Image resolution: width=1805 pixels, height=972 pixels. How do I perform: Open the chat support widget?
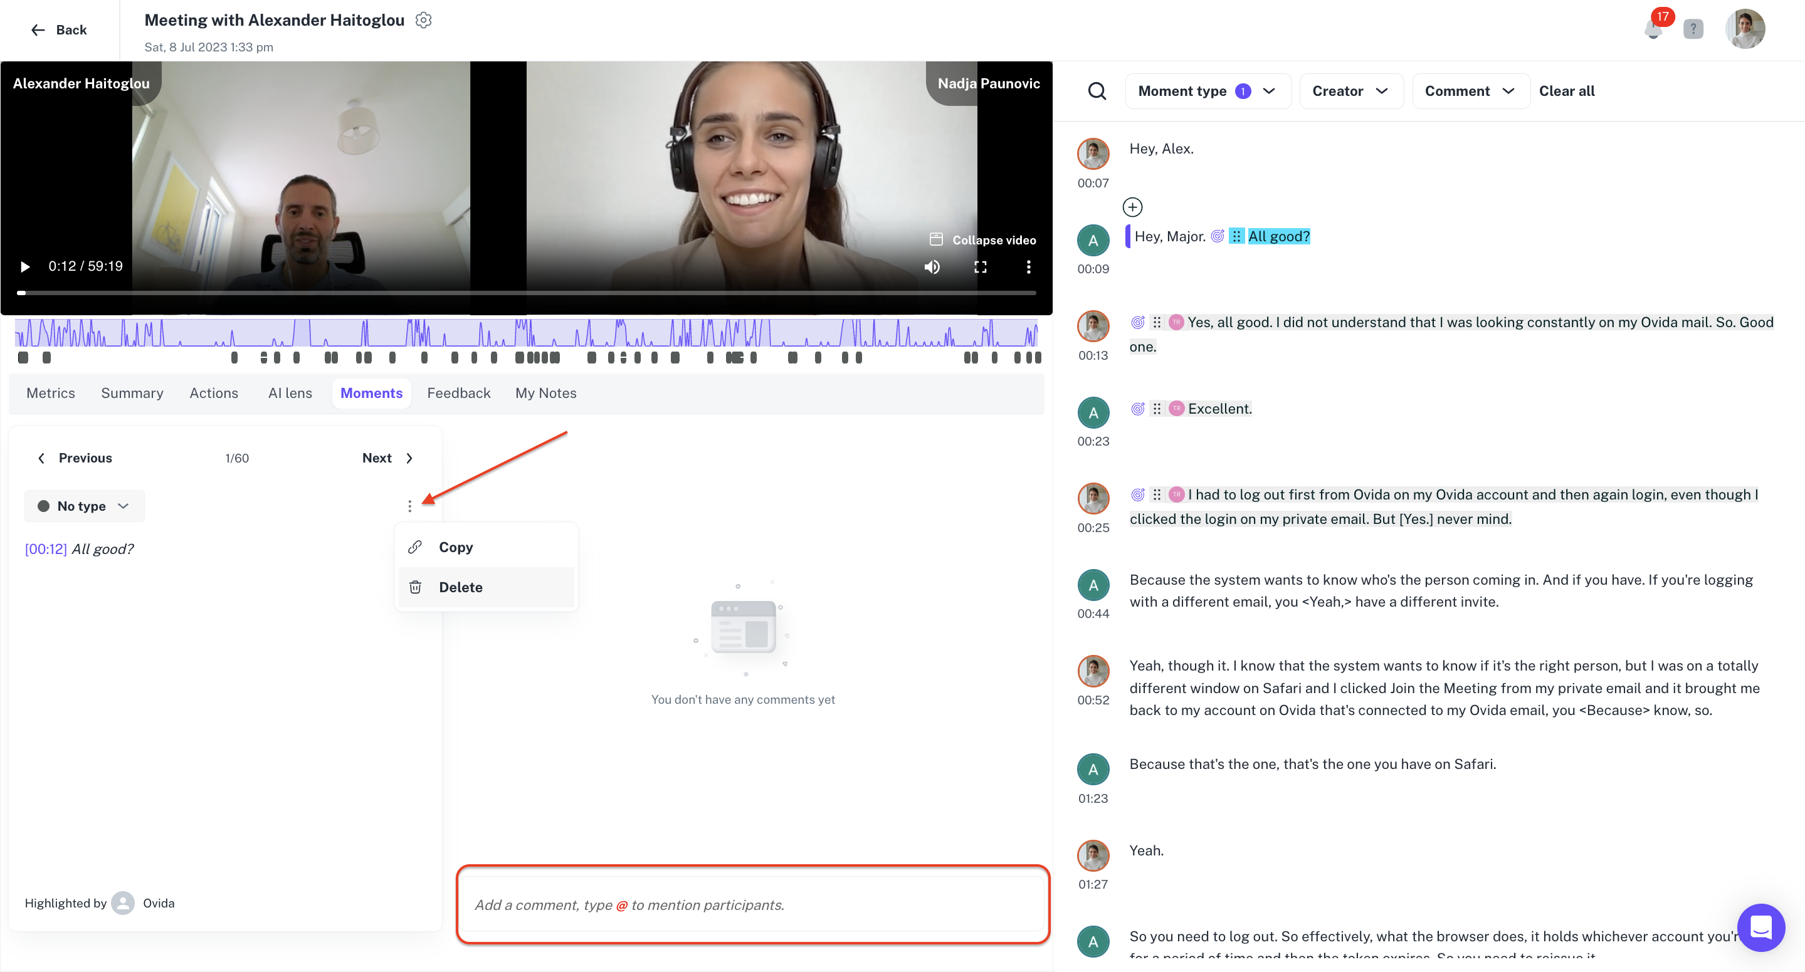tap(1761, 927)
